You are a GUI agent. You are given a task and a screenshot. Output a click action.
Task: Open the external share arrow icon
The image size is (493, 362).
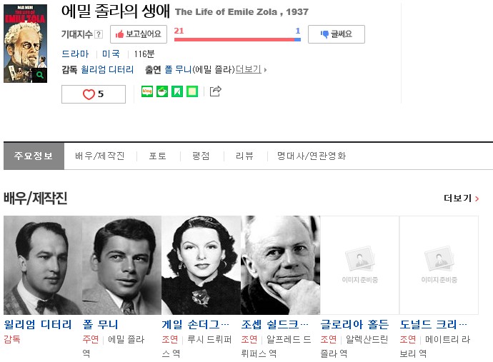tap(215, 91)
